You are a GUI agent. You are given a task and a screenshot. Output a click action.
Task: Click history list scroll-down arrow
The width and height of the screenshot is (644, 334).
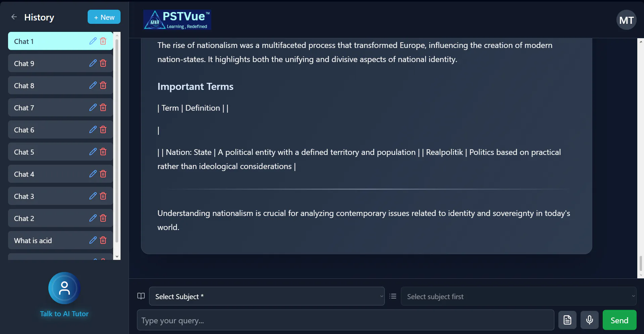[x=117, y=257]
